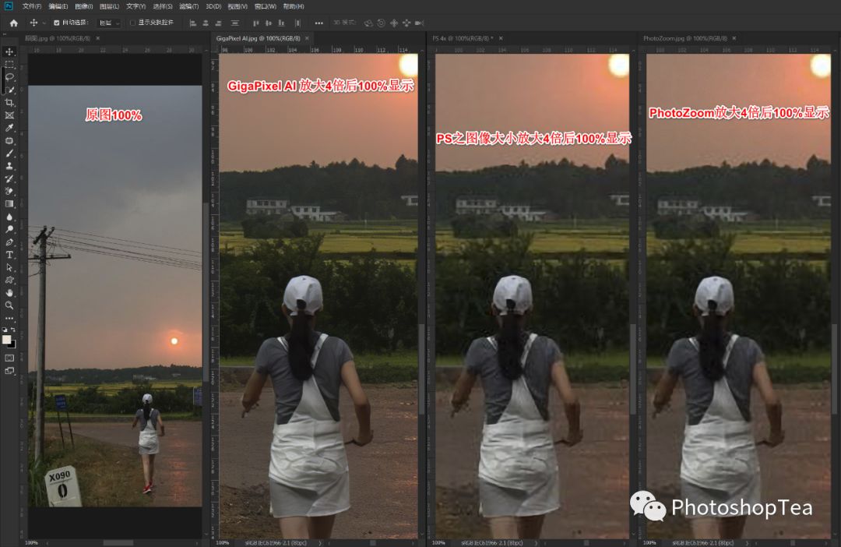Select the Dodge tool
841x547 pixels.
pos(9,229)
